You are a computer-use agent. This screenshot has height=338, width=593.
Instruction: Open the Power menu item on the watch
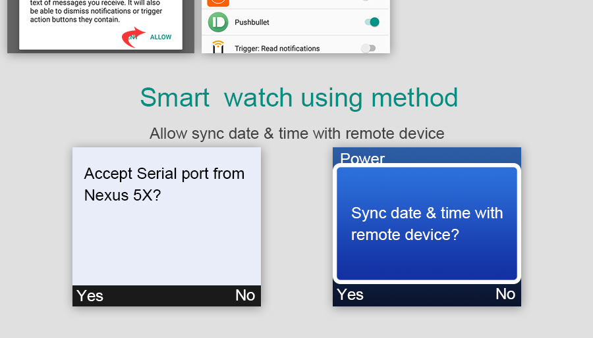362,158
